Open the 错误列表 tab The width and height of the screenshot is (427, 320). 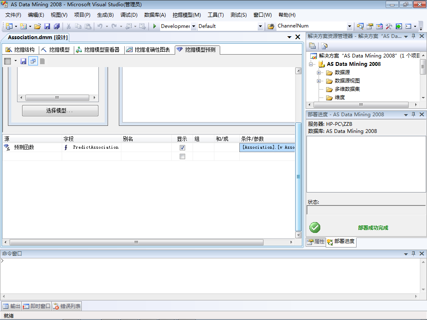tap(67, 306)
